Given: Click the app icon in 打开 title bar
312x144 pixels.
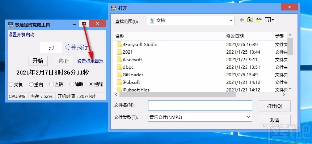Looking at the screenshot, I should 114,8.
